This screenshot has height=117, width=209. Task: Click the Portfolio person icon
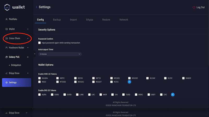pyautogui.click(x=6, y=19)
